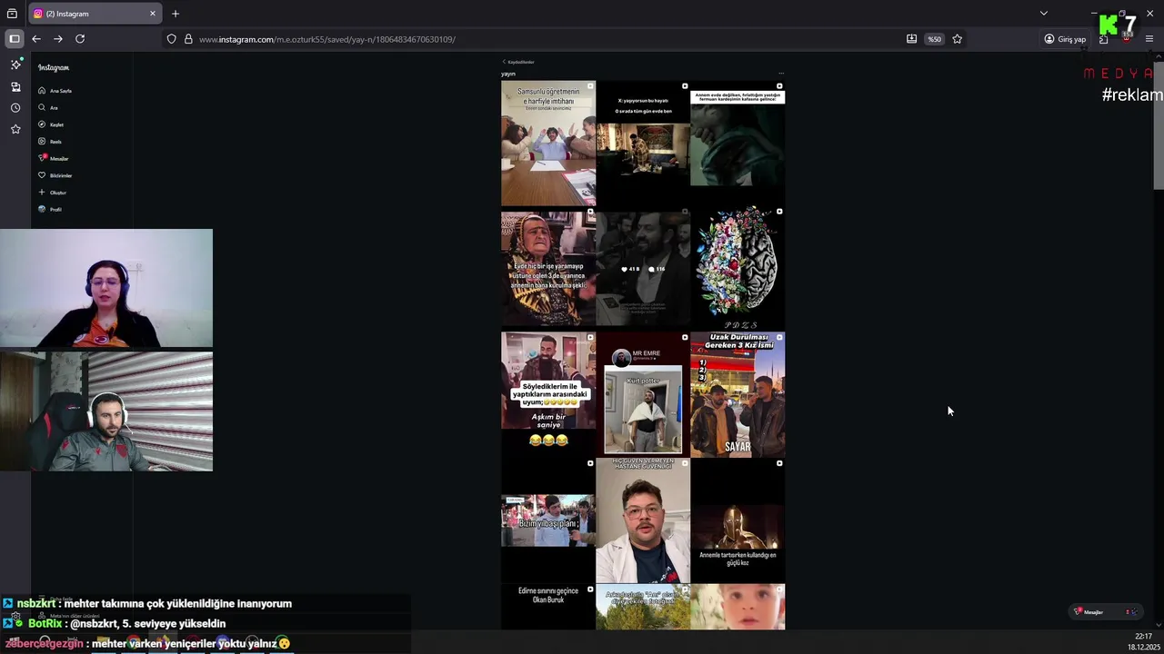Open the old woman with headscarf reel

coord(548,269)
